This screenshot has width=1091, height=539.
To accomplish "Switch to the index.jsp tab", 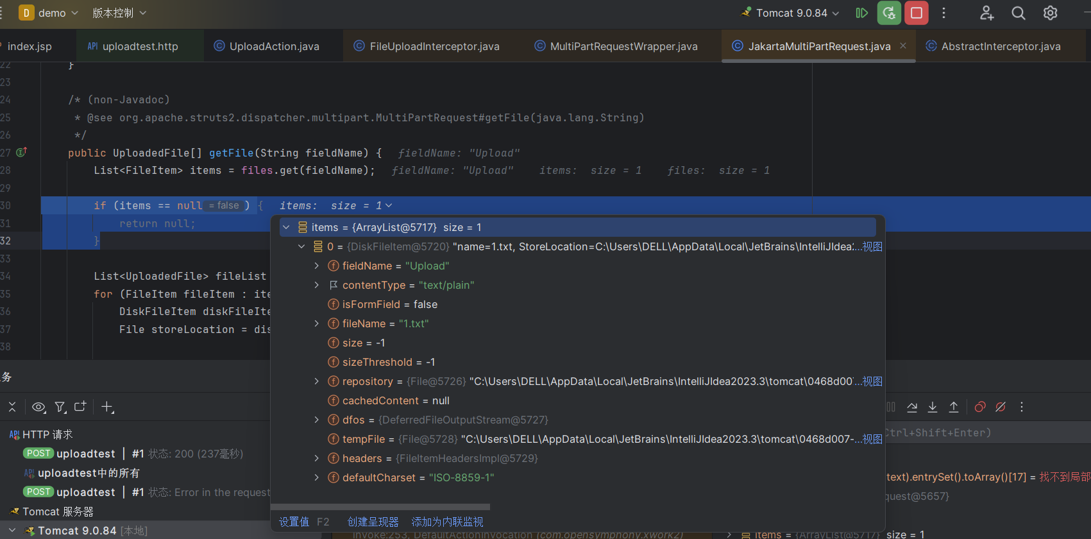I will click(30, 46).
